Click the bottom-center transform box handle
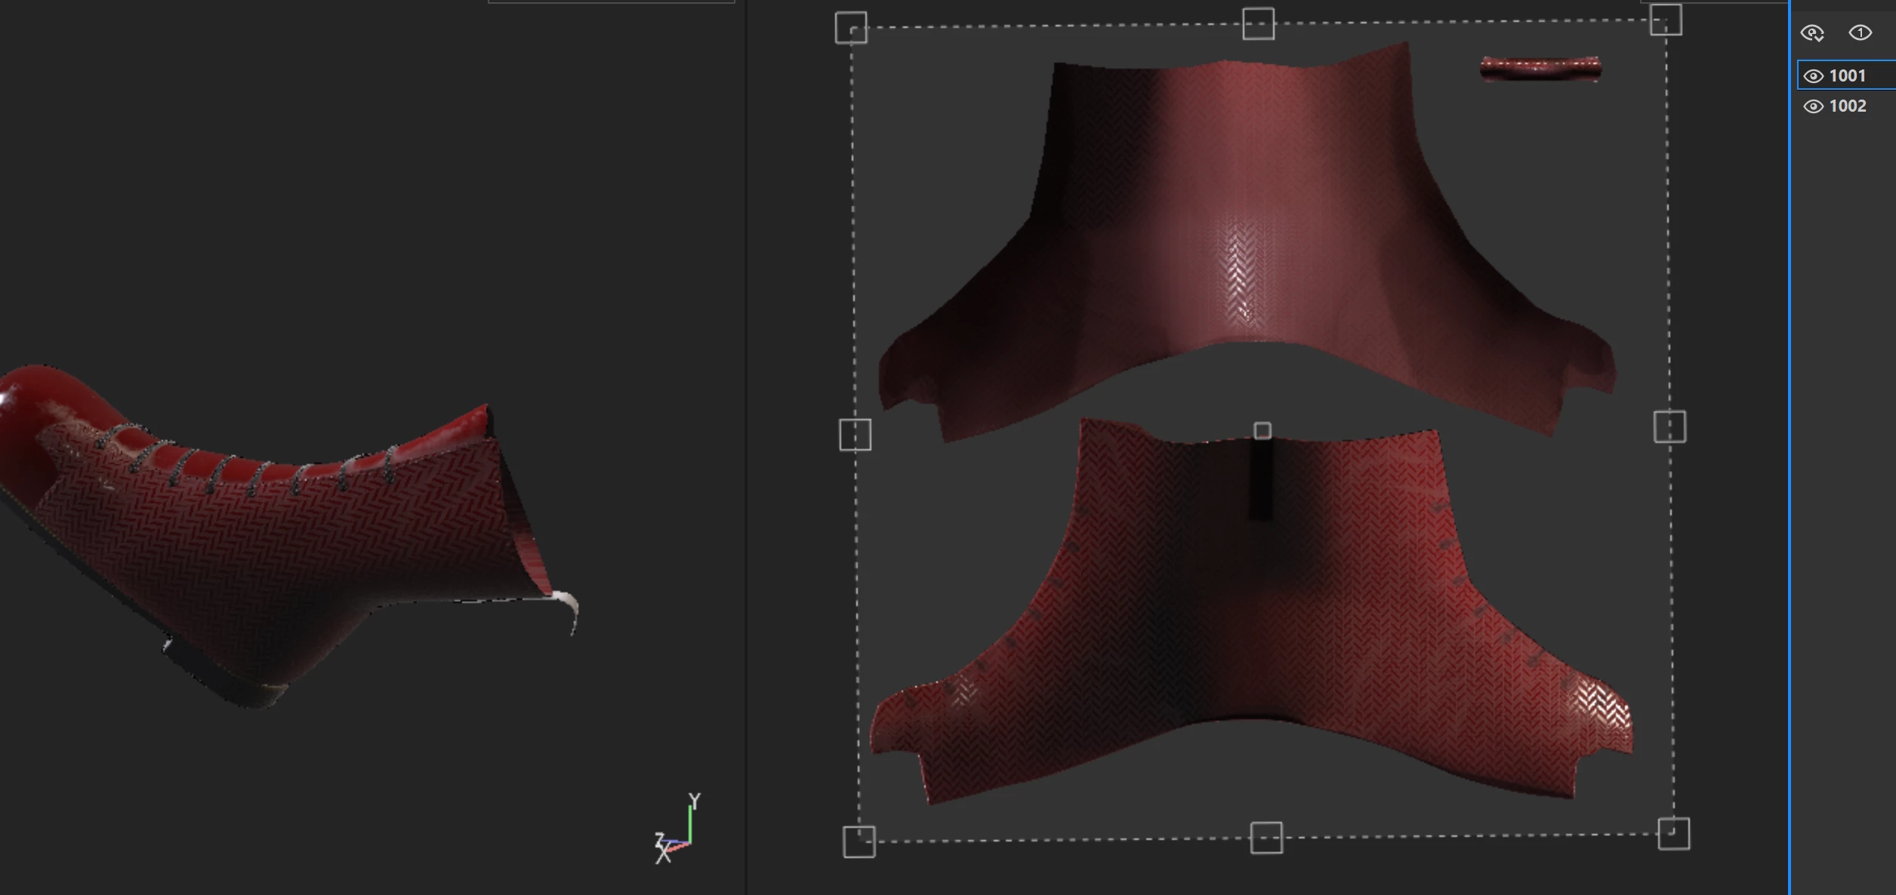Viewport: 1896px width, 895px height. pyautogui.click(x=1266, y=838)
